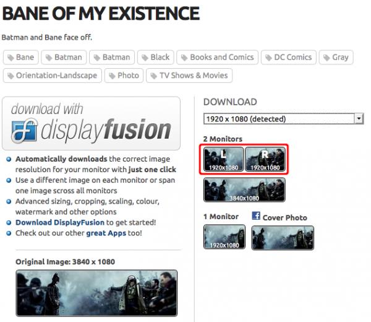Open the original 3840 x 1080 image preview
This screenshot has width=371, height=322.
coord(96,293)
